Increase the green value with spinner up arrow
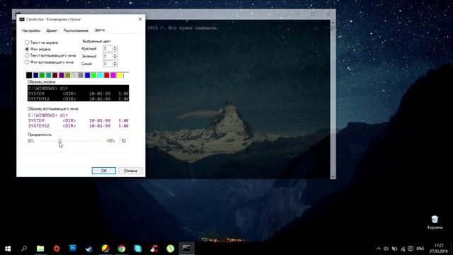The height and width of the screenshot is (255, 453). (x=115, y=55)
